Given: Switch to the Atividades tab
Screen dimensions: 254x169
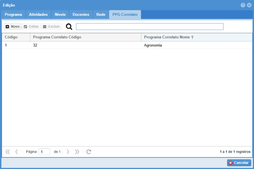Looking at the screenshot, I should pyautogui.click(x=38, y=15).
